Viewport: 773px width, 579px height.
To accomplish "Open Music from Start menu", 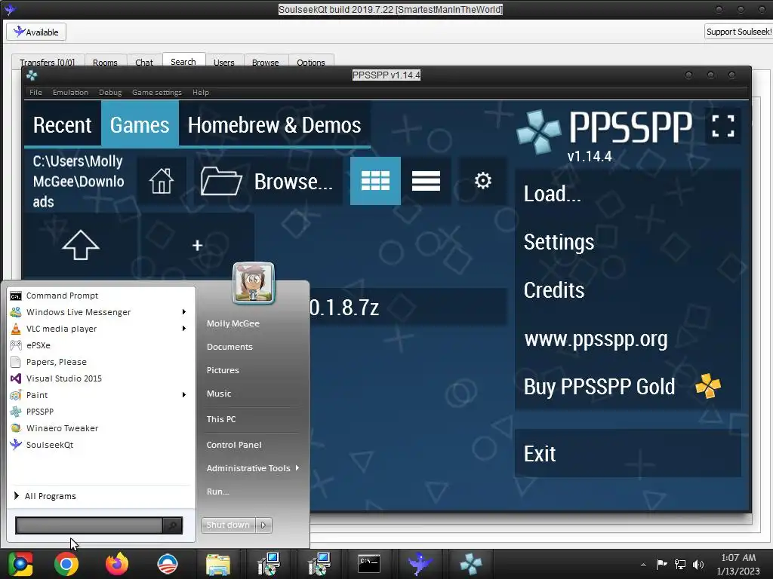I will [x=219, y=394].
